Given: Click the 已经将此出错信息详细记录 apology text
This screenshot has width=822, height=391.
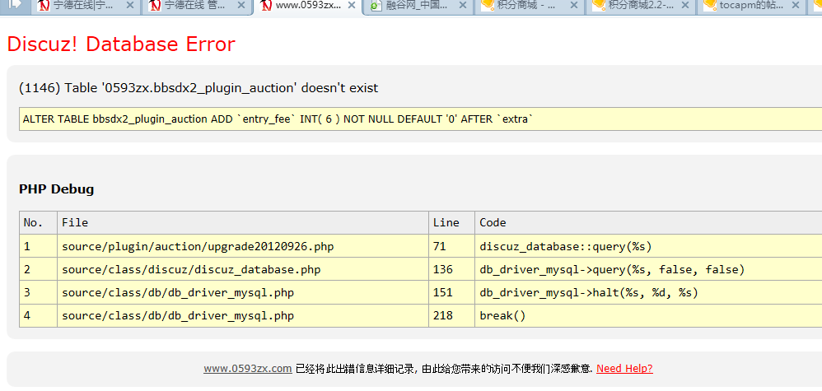Looking at the screenshot, I should pos(444,369).
